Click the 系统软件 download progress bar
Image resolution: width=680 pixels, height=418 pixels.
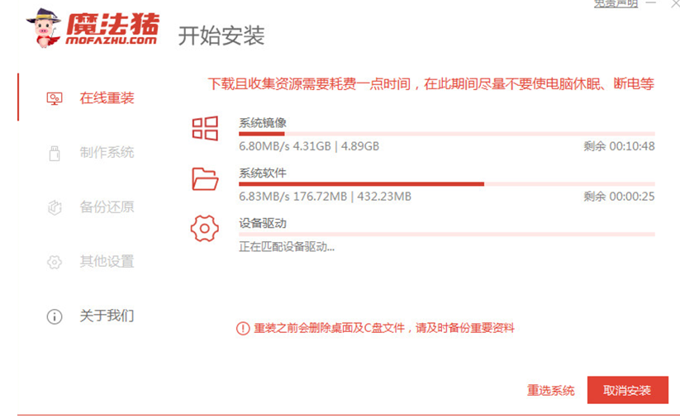pos(446,183)
